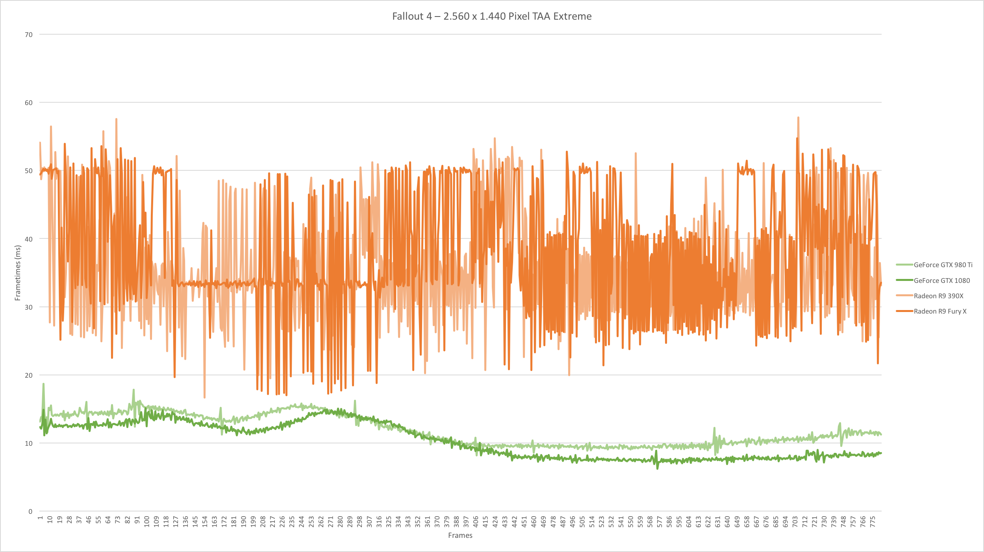Click the x-axis frame label '505'

(x=582, y=522)
